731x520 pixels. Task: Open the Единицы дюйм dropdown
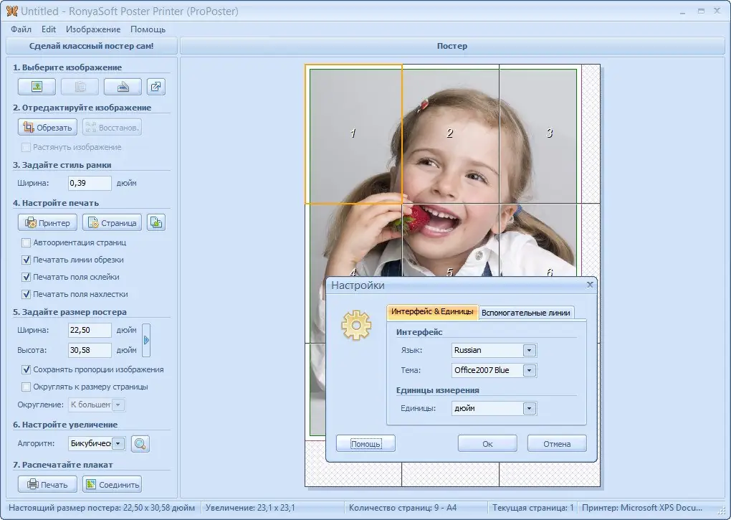point(529,409)
